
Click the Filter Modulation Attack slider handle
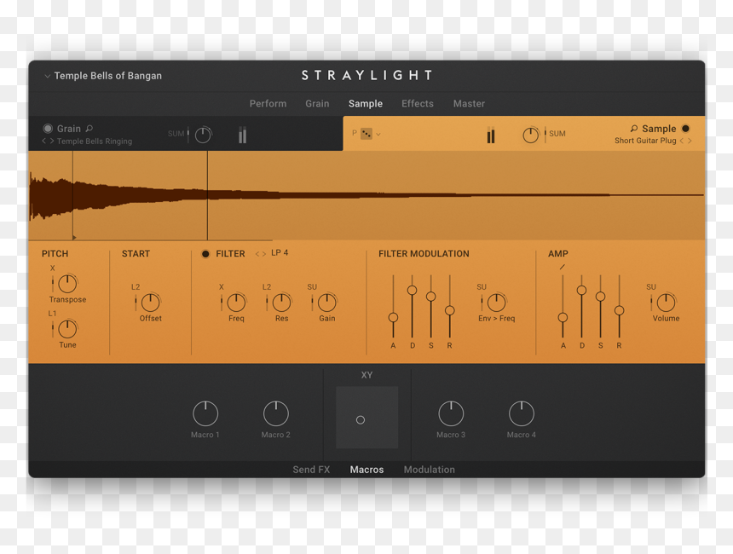[x=393, y=318]
